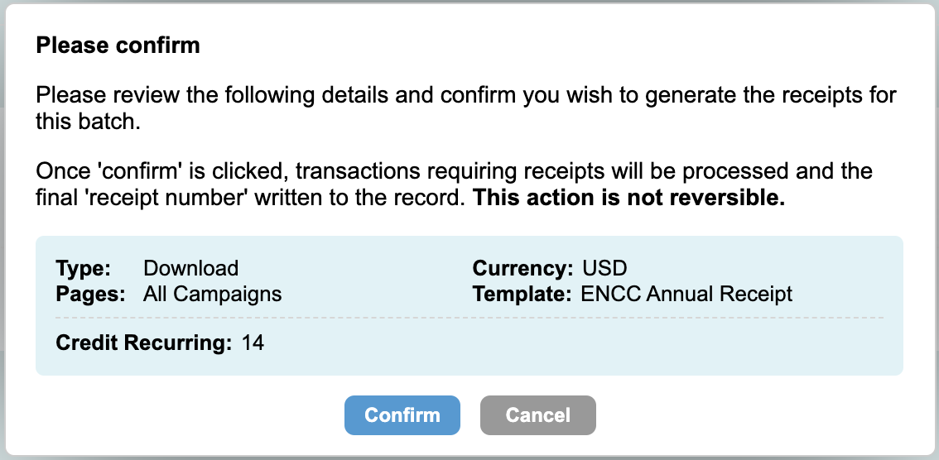The image size is (939, 460).
Task: Select the 'Pages:' label
Action: click(x=90, y=294)
